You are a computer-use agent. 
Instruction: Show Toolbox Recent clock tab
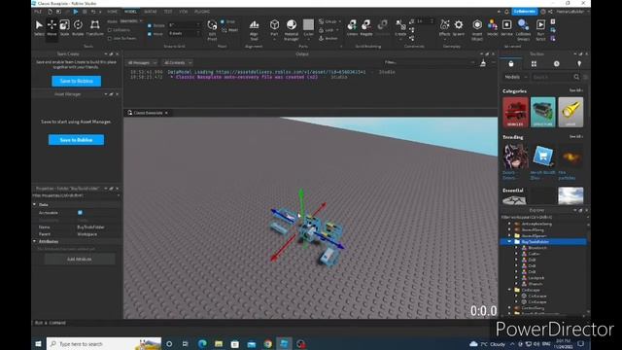pos(557,63)
